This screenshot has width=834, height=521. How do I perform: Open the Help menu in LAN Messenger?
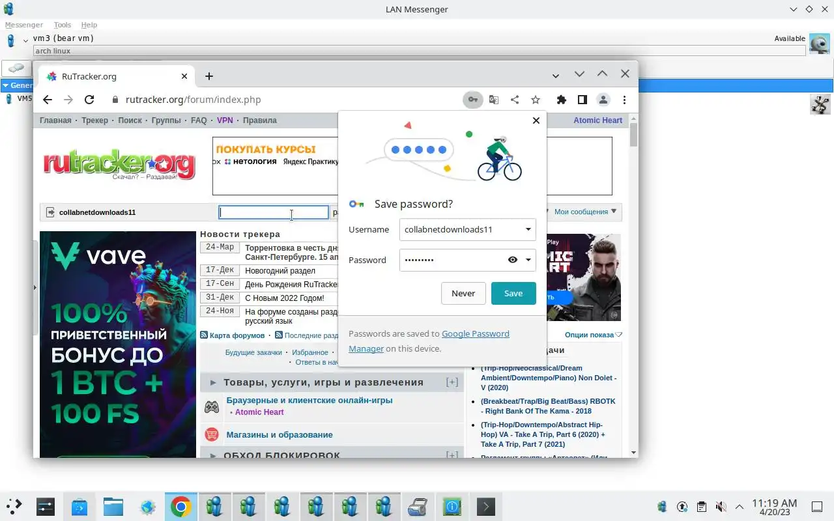click(x=89, y=25)
